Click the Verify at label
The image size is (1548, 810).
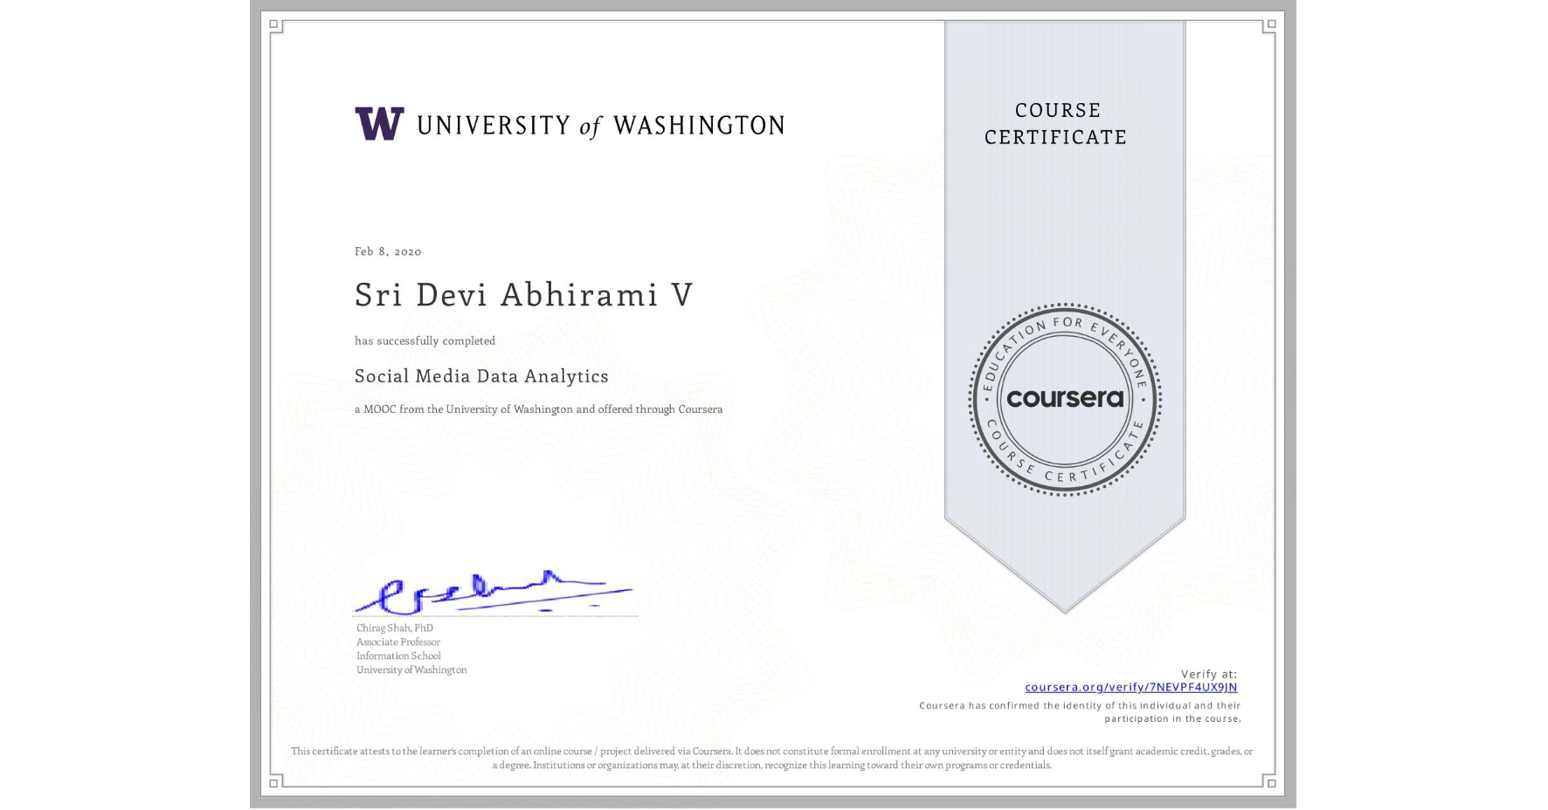1208,673
